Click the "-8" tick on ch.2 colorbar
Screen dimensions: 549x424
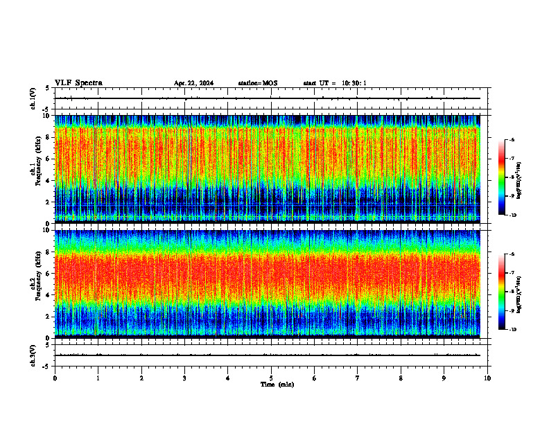coord(512,292)
